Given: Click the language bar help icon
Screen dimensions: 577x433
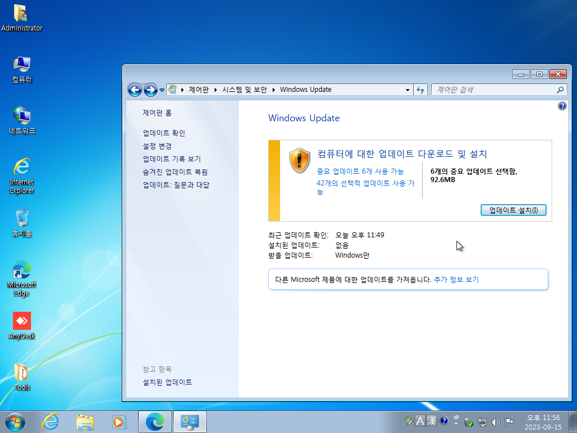Looking at the screenshot, I should pos(444,421).
